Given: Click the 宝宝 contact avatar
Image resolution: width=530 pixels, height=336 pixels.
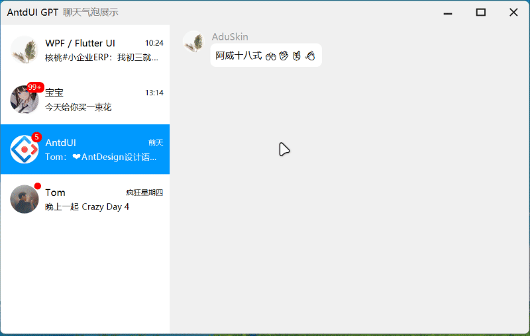Looking at the screenshot, I should pyautogui.click(x=25, y=99).
